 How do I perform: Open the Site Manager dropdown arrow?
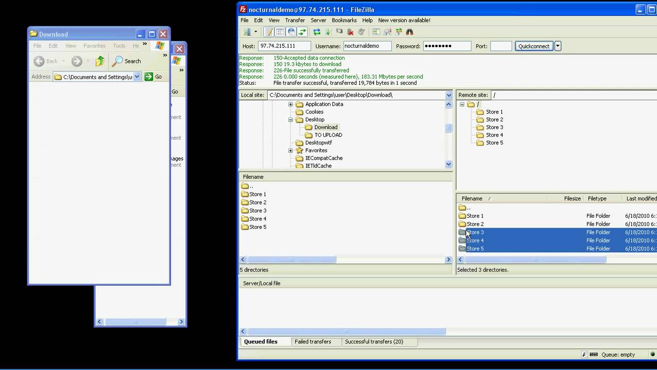point(255,32)
